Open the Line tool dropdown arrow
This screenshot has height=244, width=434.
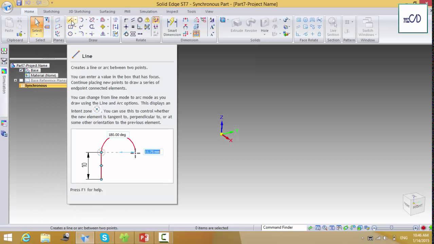click(x=75, y=20)
